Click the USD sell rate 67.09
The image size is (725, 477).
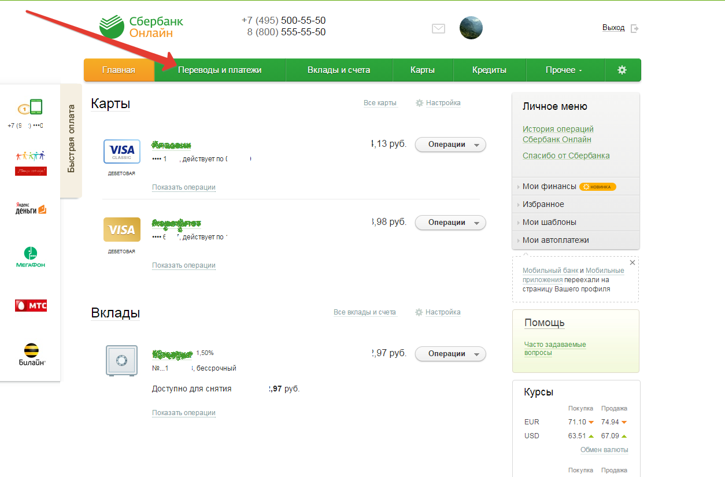[610, 436]
